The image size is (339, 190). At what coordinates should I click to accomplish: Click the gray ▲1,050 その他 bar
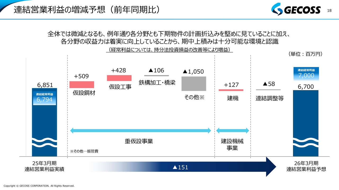[x=194, y=84]
